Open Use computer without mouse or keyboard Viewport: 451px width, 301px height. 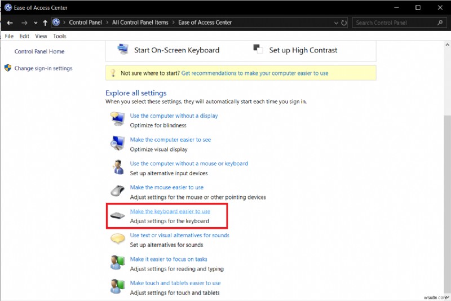click(x=189, y=163)
